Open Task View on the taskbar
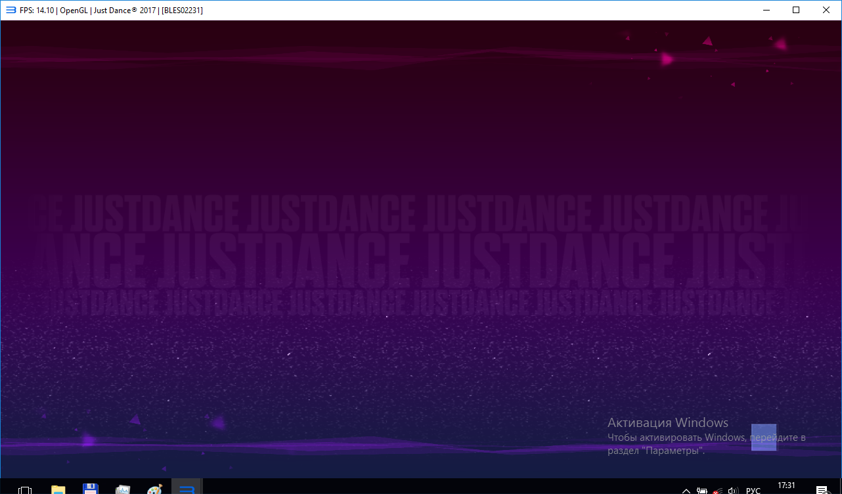 click(x=25, y=490)
